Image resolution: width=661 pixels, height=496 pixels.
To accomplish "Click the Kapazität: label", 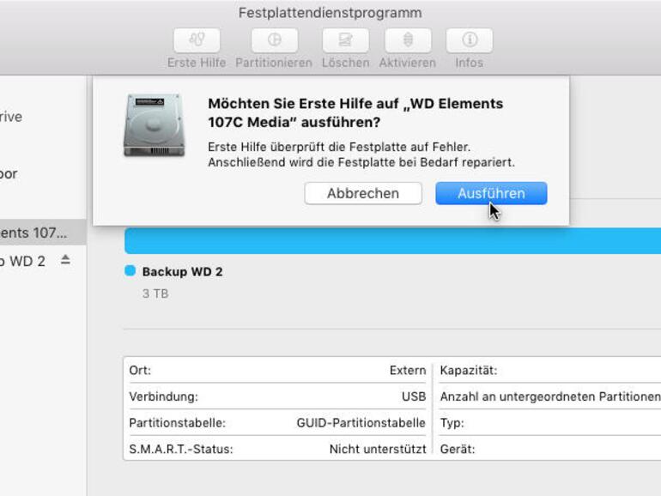I will [x=469, y=371].
